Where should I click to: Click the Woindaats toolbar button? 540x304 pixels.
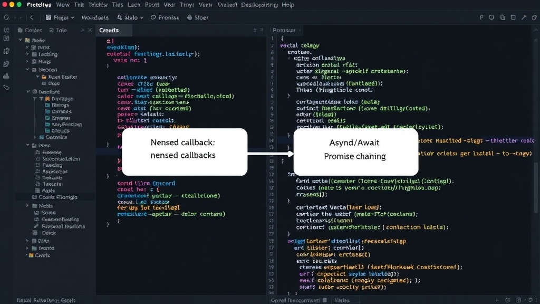pos(95,17)
